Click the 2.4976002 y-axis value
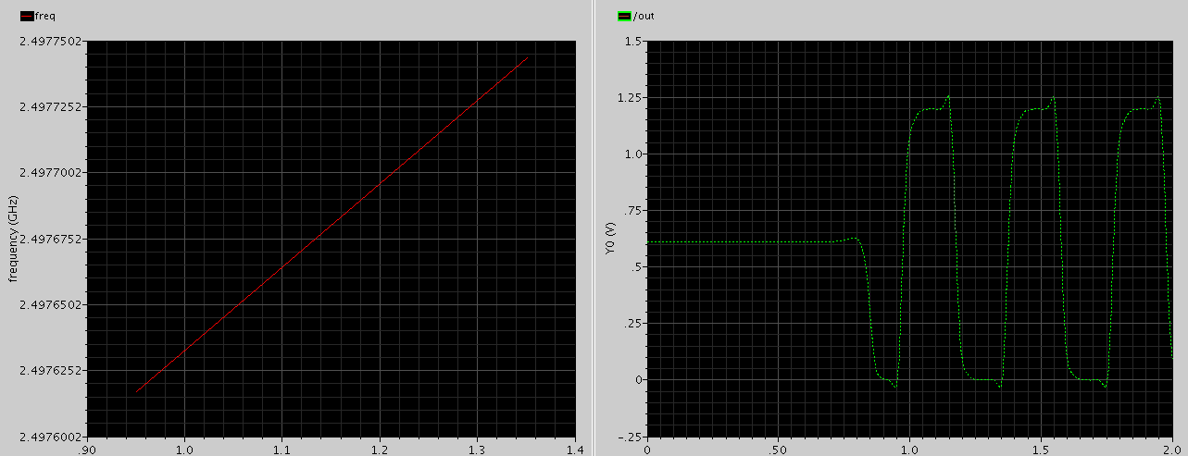 pyautogui.click(x=50, y=437)
